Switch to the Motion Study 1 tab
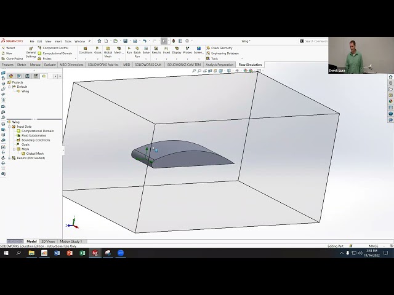 click(71, 242)
